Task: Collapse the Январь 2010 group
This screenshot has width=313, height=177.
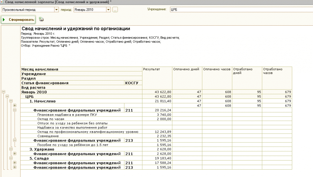Action: click(x=3, y=92)
